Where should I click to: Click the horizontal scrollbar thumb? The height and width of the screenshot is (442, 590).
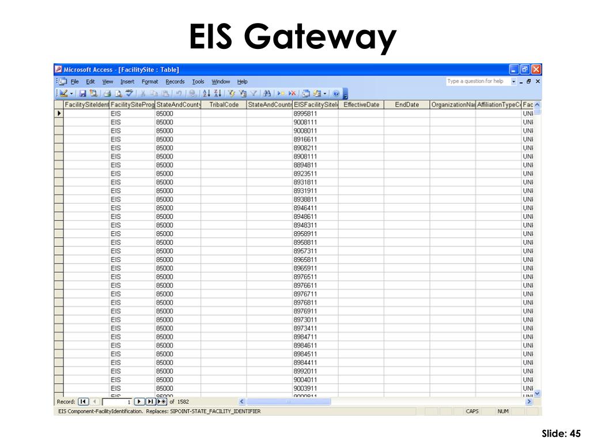click(x=289, y=401)
